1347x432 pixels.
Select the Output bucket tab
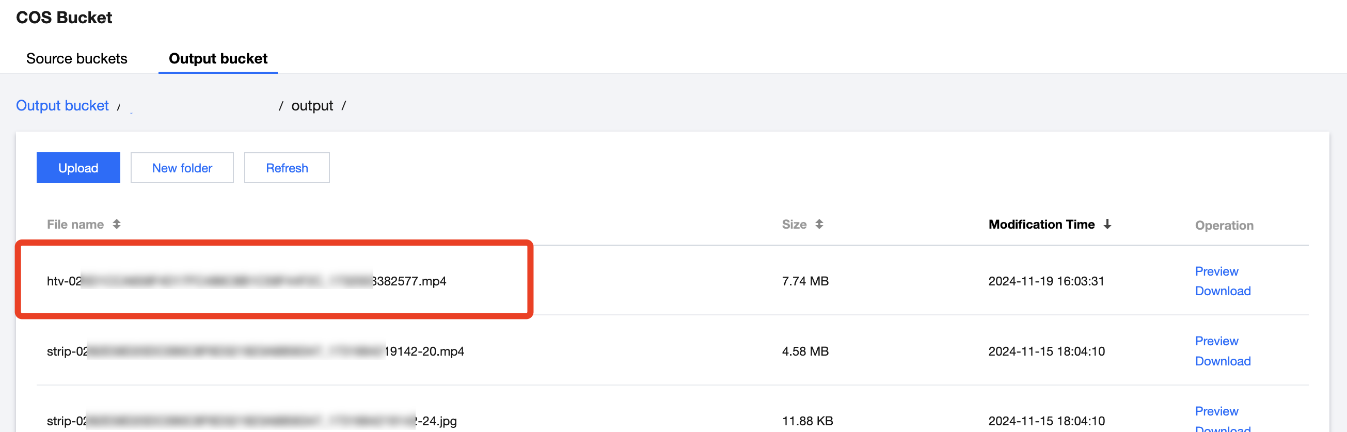217,58
